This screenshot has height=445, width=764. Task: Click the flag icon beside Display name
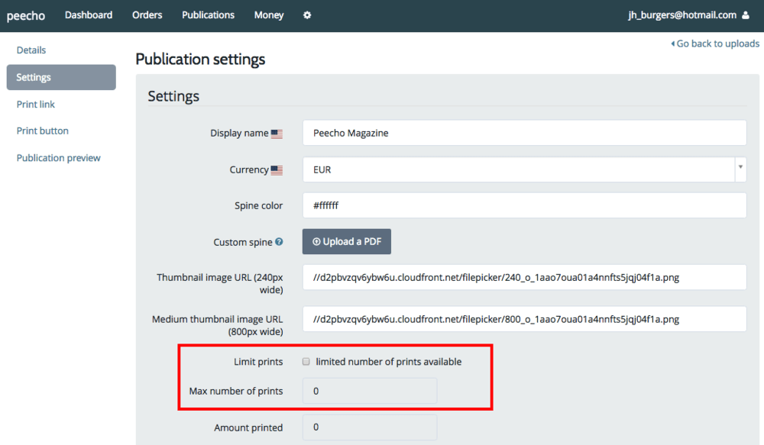pos(277,134)
